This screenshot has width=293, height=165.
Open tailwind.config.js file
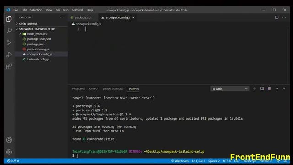point(38,59)
